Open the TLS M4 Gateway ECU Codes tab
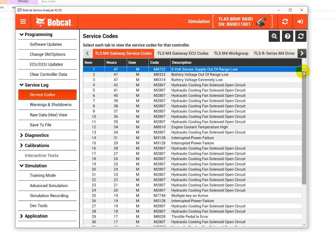The width and height of the screenshot is (335, 240). (x=183, y=53)
